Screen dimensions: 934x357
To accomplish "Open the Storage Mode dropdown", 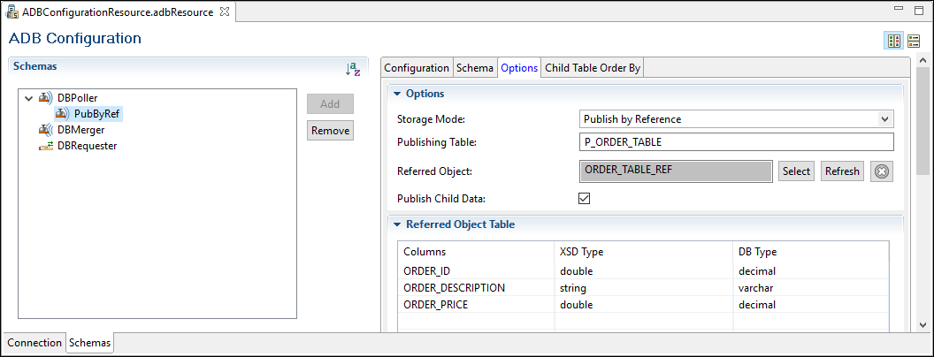I will click(736, 118).
